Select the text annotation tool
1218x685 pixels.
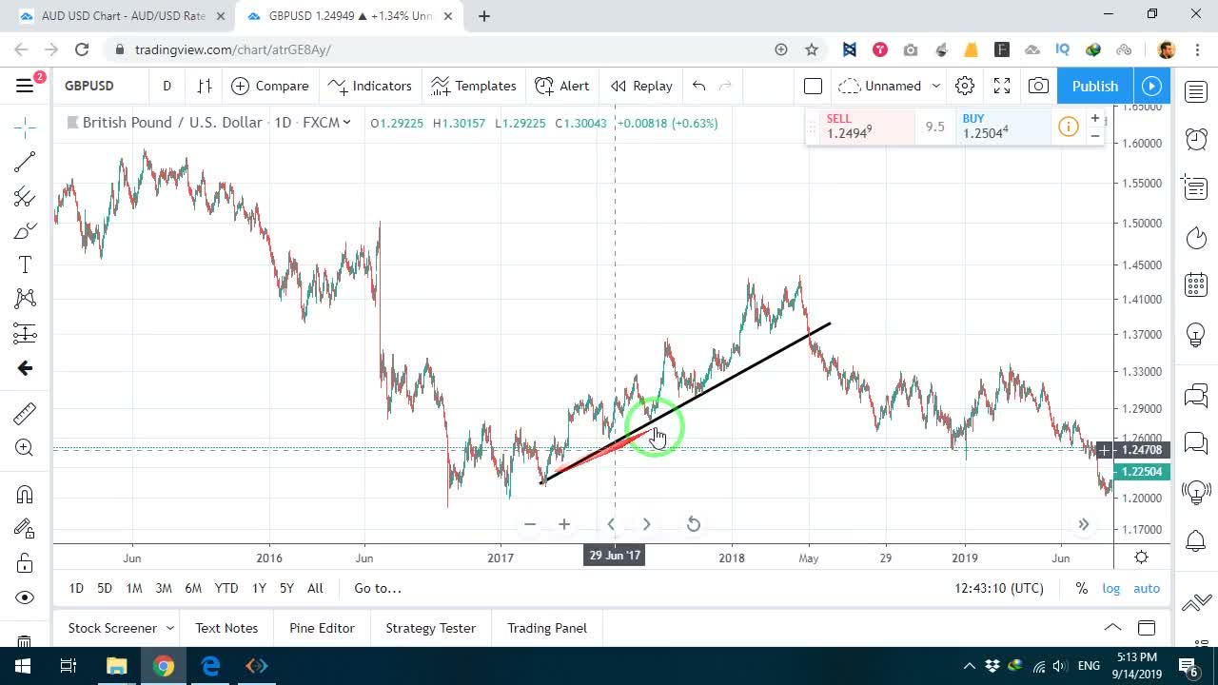tap(25, 265)
